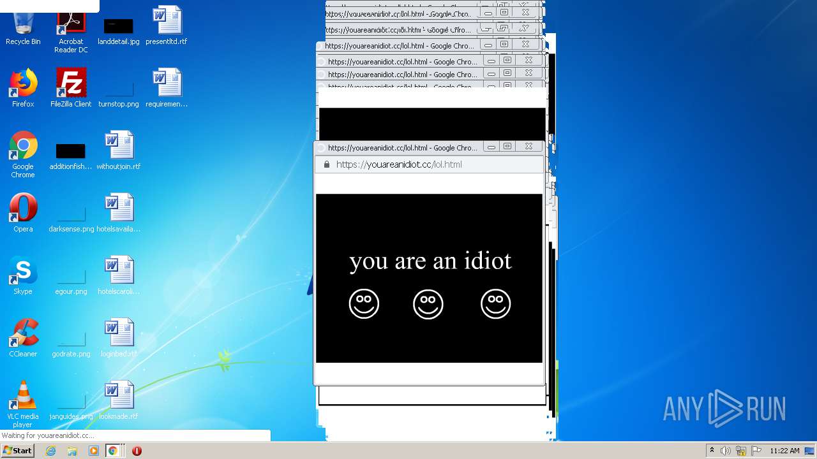Click the title bar of the front popup window
The height and width of the screenshot is (459, 817).
pos(400,147)
